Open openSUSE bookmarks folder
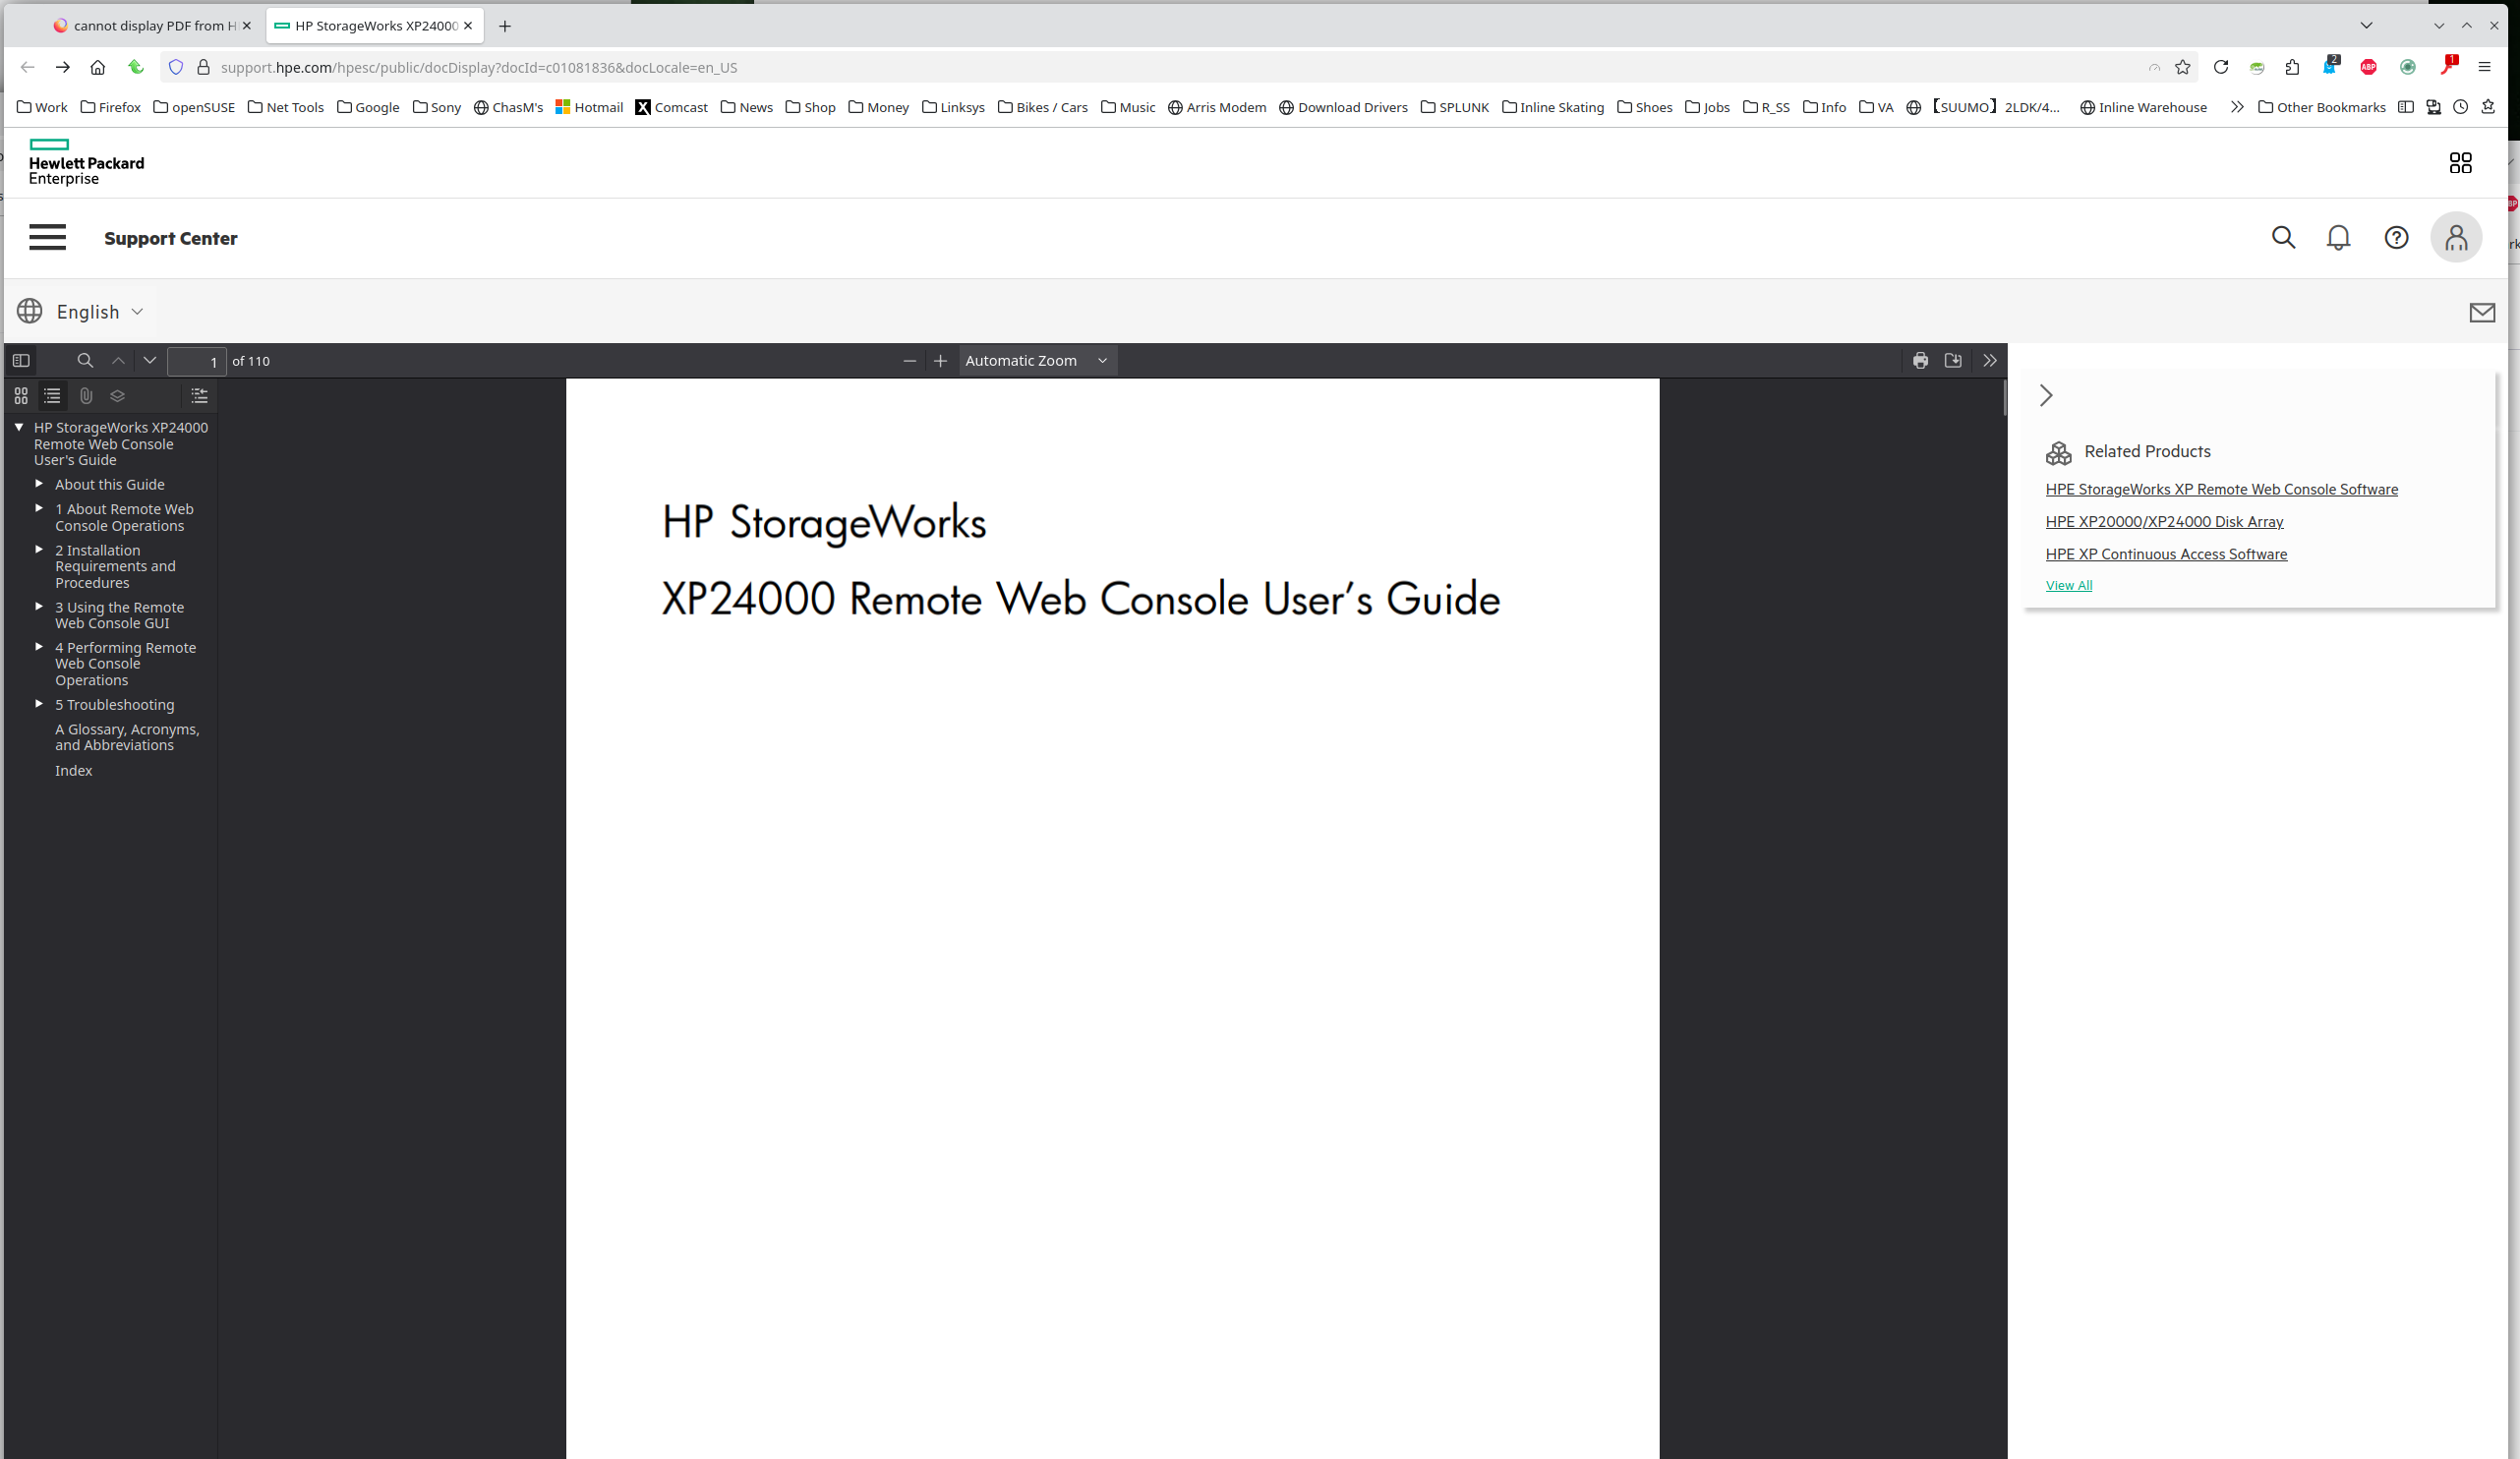Screen dimensions: 2520x1459 [194, 107]
